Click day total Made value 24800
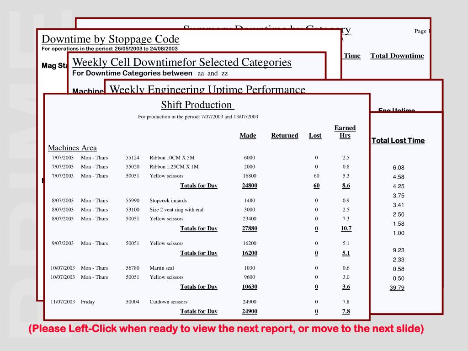This screenshot has width=468, height=351. click(x=250, y=186)
